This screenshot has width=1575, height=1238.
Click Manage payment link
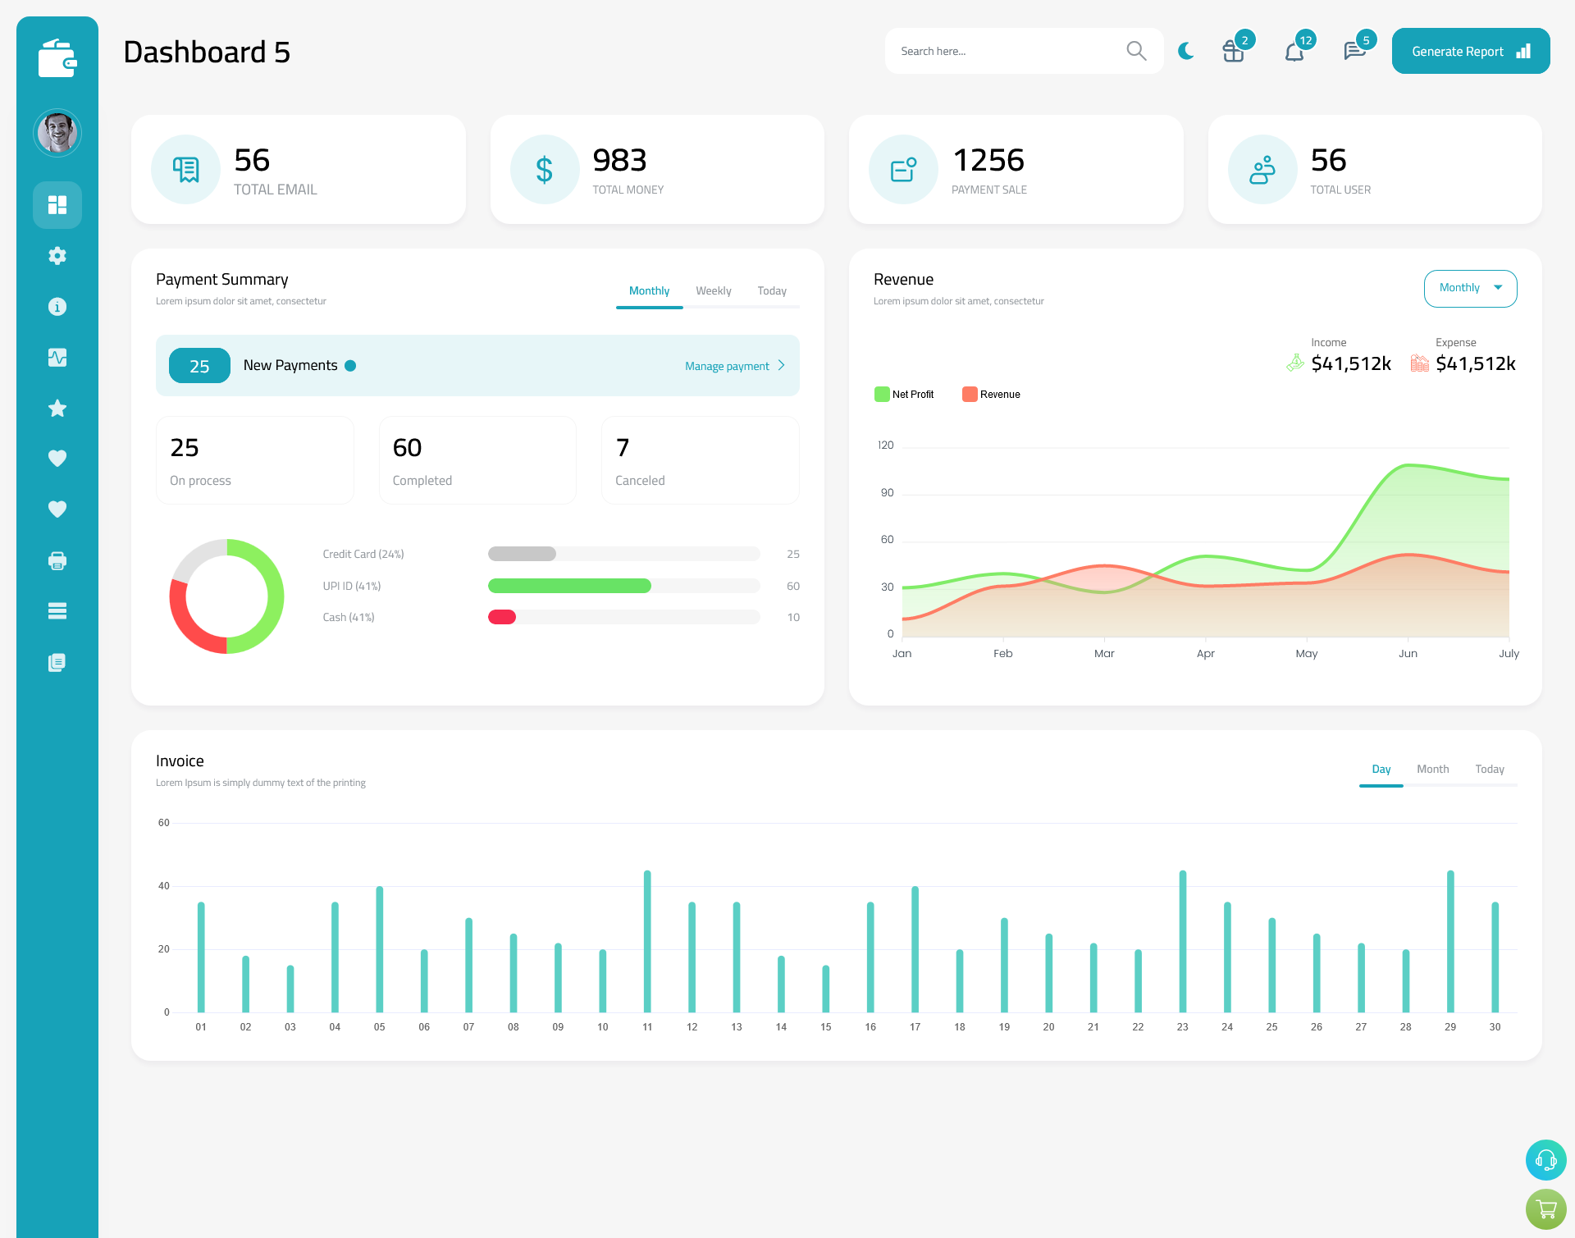coord(728,366)
